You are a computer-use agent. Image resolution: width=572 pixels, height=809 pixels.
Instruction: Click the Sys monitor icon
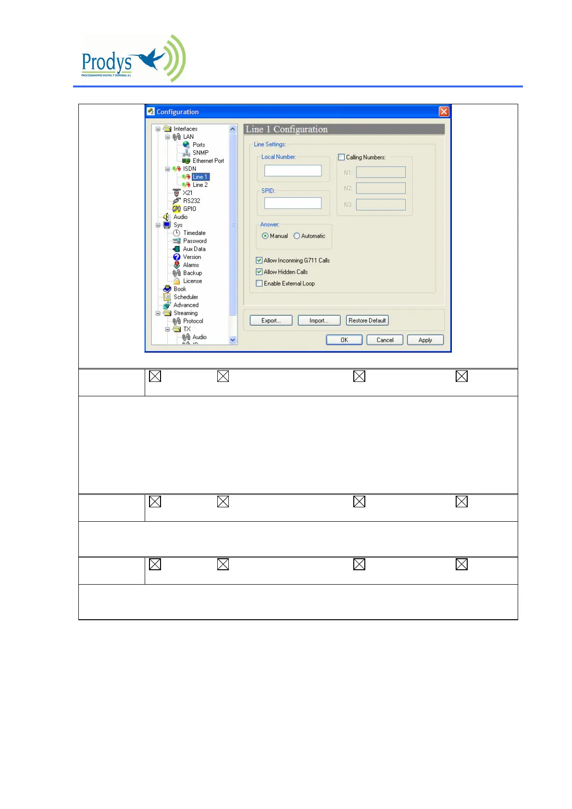coord(167,225)
